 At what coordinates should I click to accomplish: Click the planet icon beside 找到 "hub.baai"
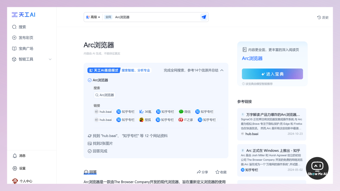[x=89, y=136]
